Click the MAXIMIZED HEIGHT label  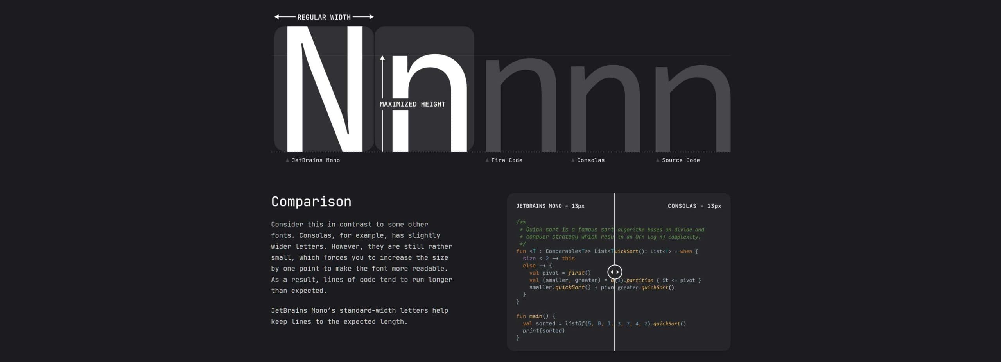[413, 104]
